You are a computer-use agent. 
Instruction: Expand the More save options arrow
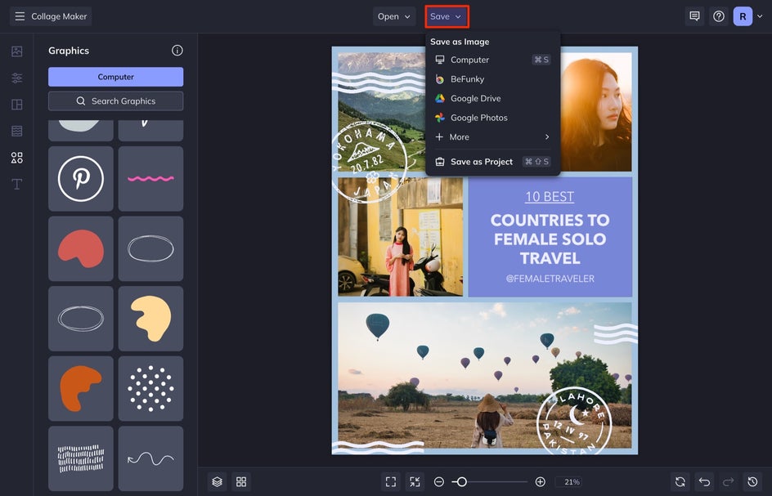[547, 136]
